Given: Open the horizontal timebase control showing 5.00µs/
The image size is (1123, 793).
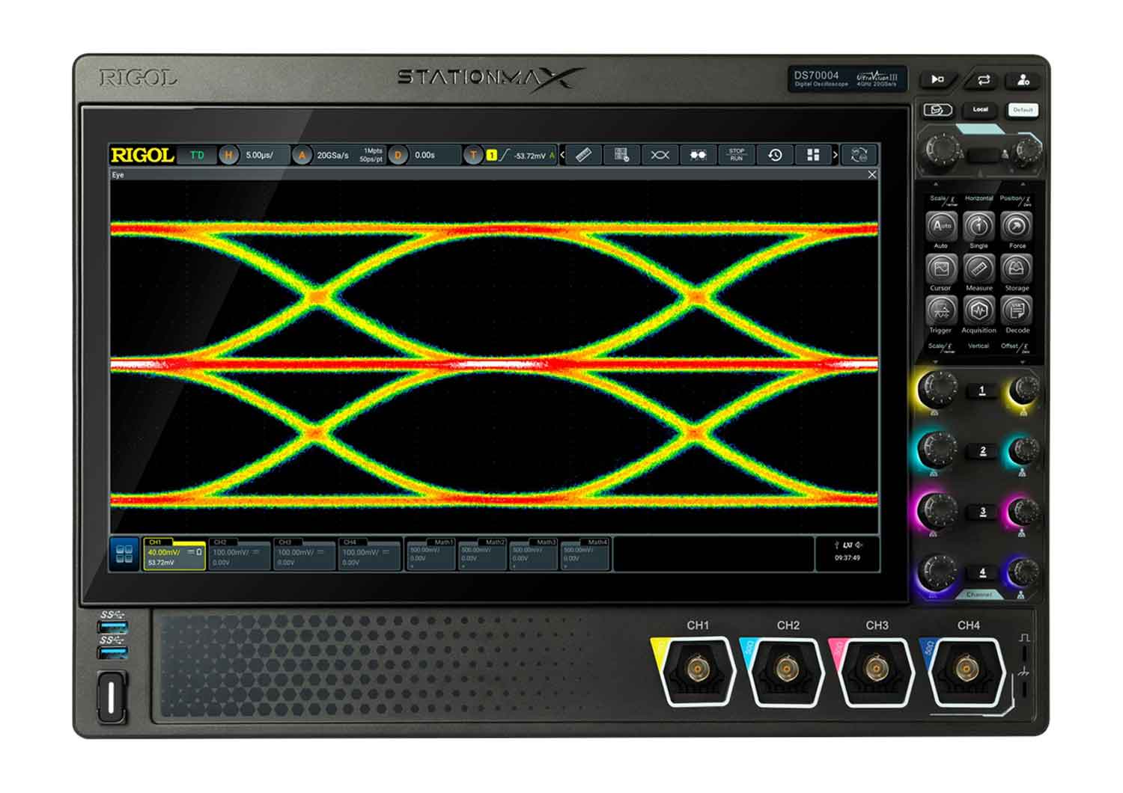Looking at the screenshot, I should coord(258,156).
